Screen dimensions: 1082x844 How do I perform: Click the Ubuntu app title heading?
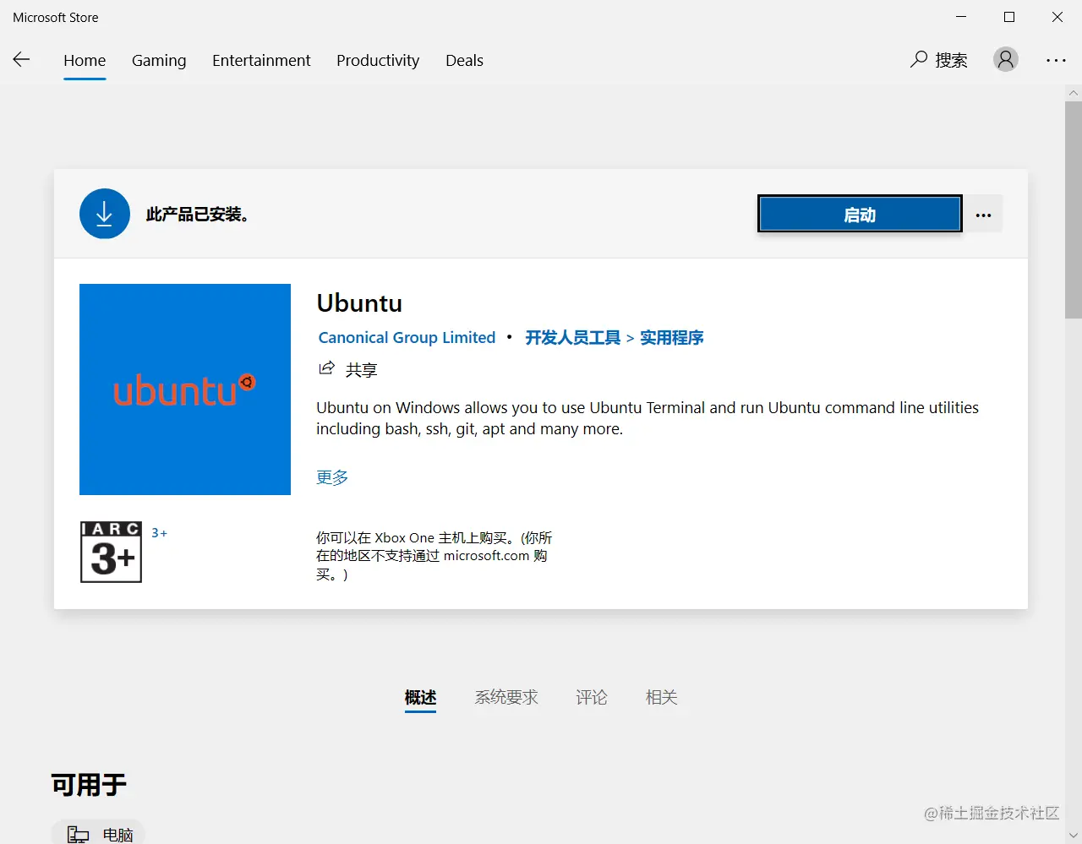(359, 303)
